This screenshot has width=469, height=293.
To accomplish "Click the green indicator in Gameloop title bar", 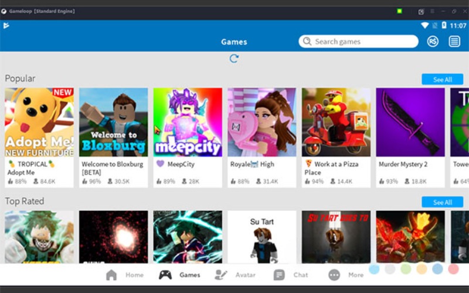I will pyautogui.click(x=399, y=11).
